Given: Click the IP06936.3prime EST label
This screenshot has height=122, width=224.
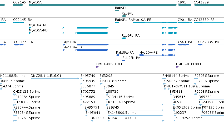Looking at the screenshot, I should tap(206, 92).
